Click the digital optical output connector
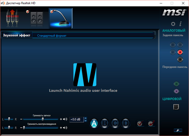189x136 pixels. tap(176, 107)
